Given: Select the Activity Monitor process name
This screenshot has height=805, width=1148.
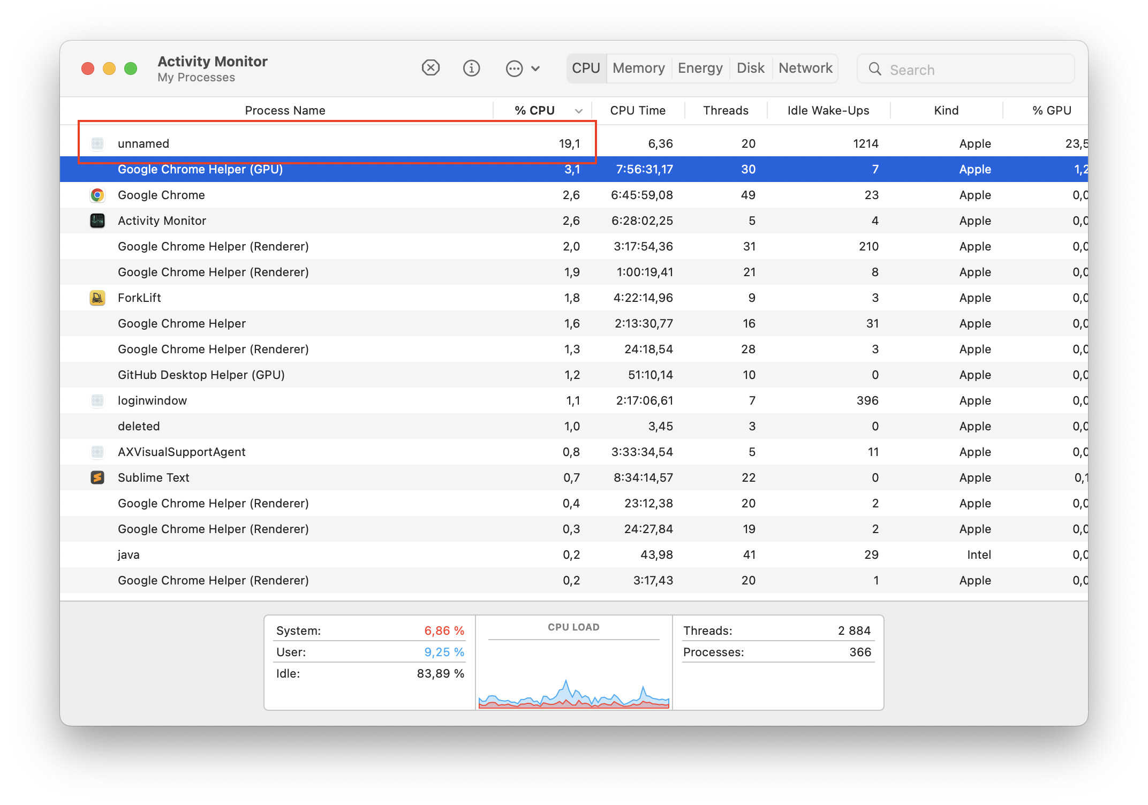Looking at the screenshot, I should tap(162, 221).
